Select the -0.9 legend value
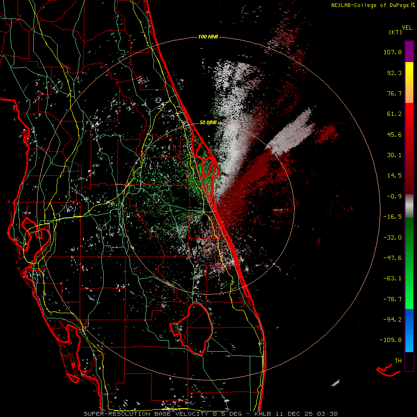Screen dimensions: 417x417 (394, 196)
